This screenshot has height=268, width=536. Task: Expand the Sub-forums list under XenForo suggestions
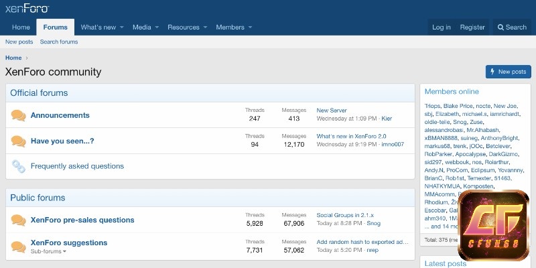tap(48, 251)
